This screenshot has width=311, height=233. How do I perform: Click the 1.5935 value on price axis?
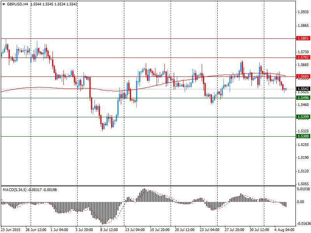pyautogui.click(x=303, y=12)
